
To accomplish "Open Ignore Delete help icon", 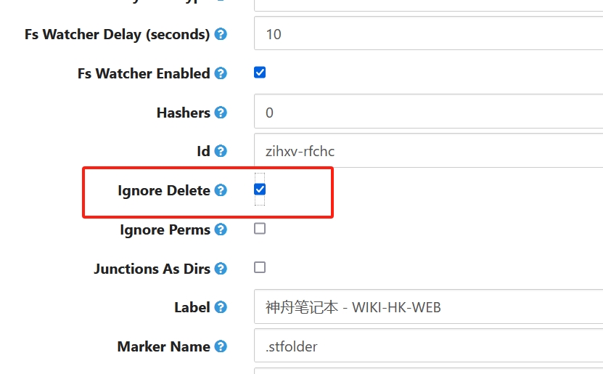I will coord(221,190).
